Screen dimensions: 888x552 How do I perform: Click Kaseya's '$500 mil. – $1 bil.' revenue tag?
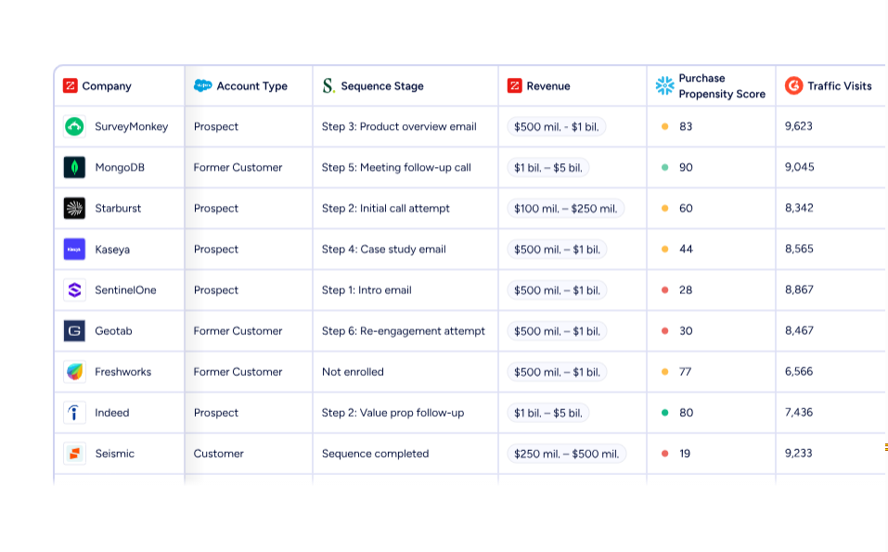557,250
